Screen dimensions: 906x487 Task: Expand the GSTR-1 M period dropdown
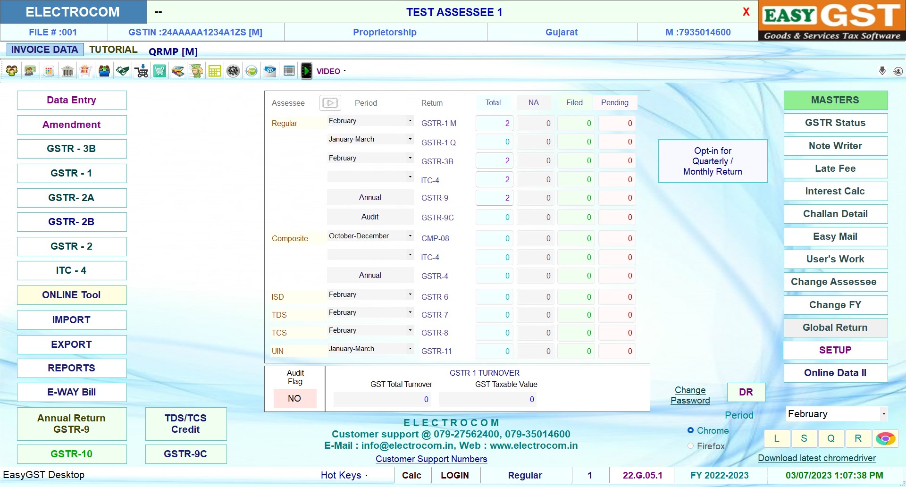[410, 121]
